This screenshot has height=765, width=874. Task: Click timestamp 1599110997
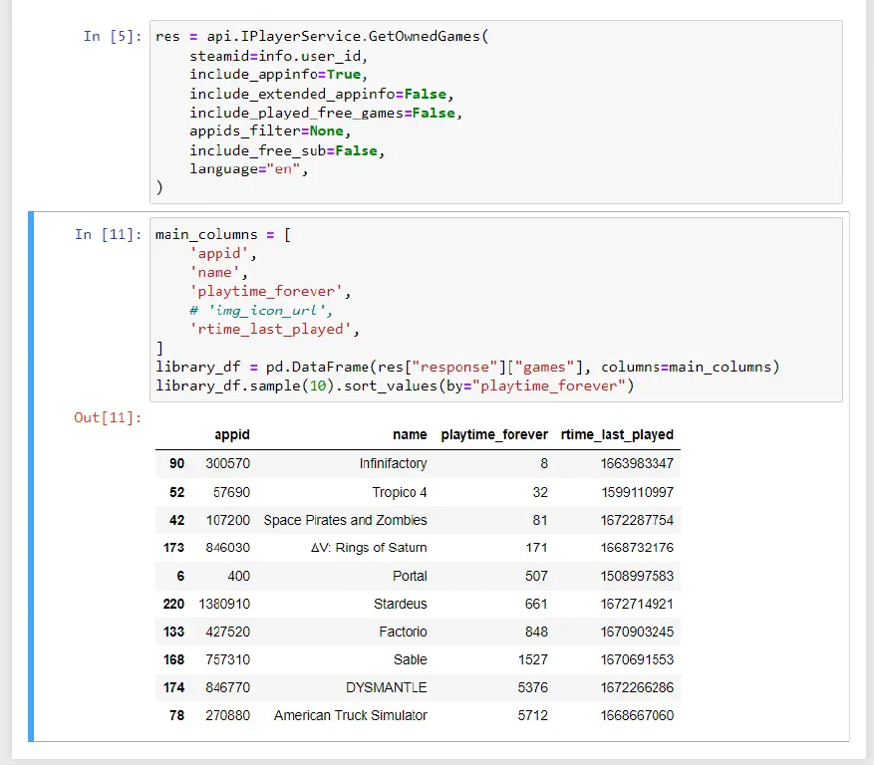tap(638, 492)
